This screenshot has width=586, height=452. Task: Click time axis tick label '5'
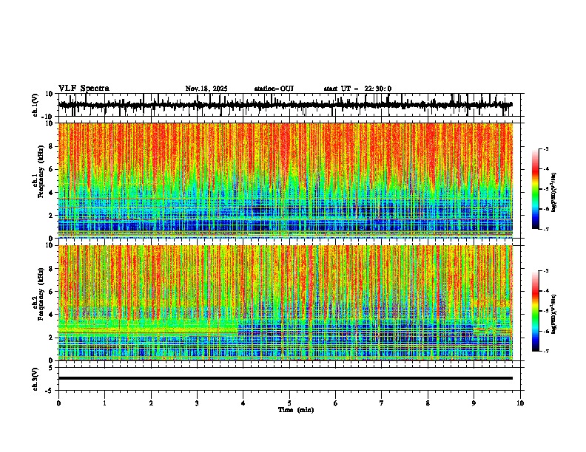[289, 403]
